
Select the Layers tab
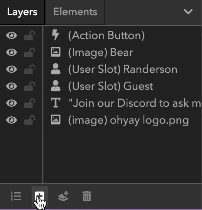pyautogui.click(x=22, y=12)
